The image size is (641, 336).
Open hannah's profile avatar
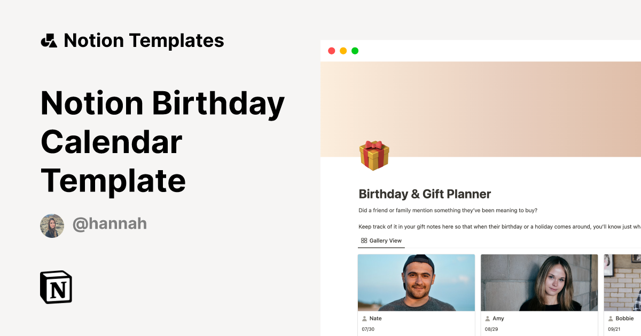pyautogui.click(x=52, y=226)
